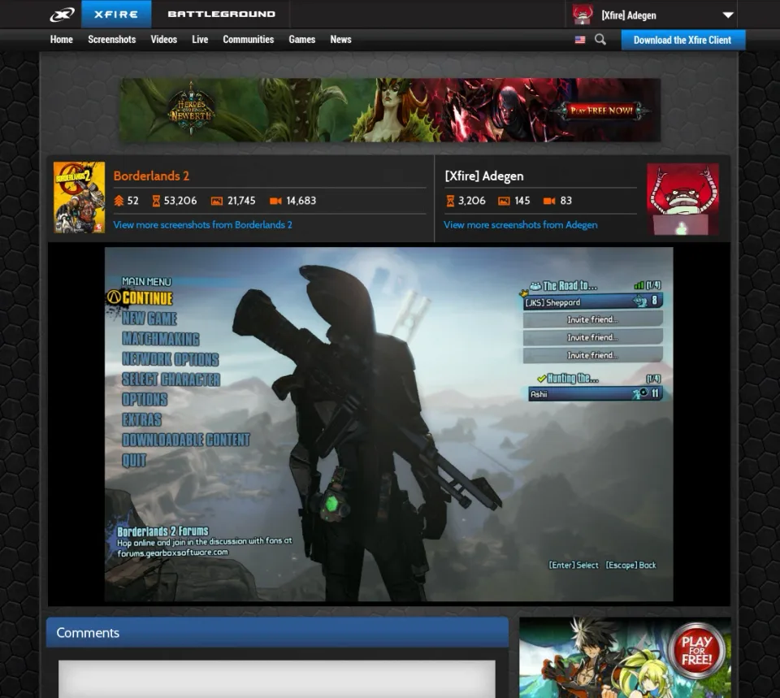Click the 21,745 screenshots count
780x698 pixels.
click(241, 201)
